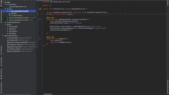Expand the layout folder

(x=8, y=29)
